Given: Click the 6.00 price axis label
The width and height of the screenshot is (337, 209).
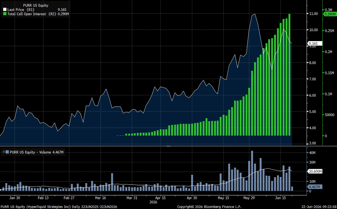Looking at the screenshot, I should pos(313,95).
